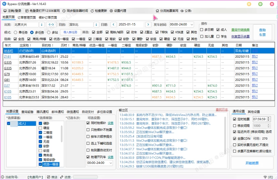Image resolution: width=278 pixels, height=180 pixels.
Task: Switch to 订单管理页面 tab
Action: coord(27,17)
